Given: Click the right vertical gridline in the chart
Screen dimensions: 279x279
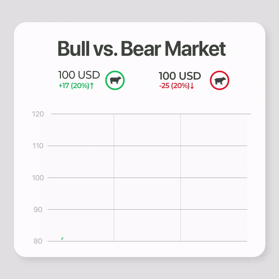Looking at the screenshot, I should click(x=180, y=178).
